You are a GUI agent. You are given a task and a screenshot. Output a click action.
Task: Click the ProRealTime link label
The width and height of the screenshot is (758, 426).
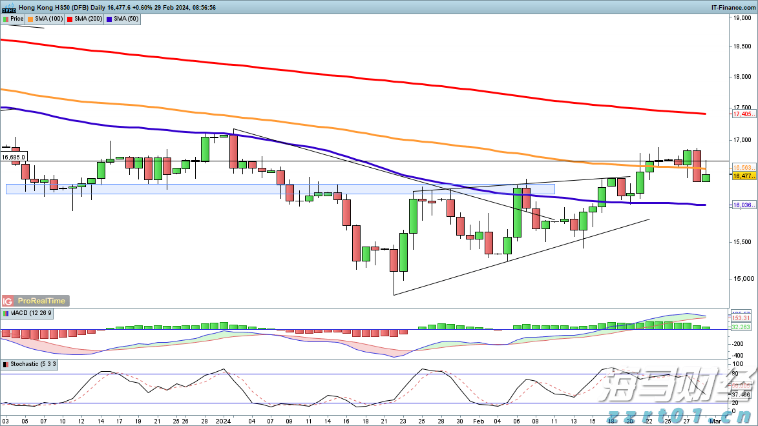tap(41, 301)
